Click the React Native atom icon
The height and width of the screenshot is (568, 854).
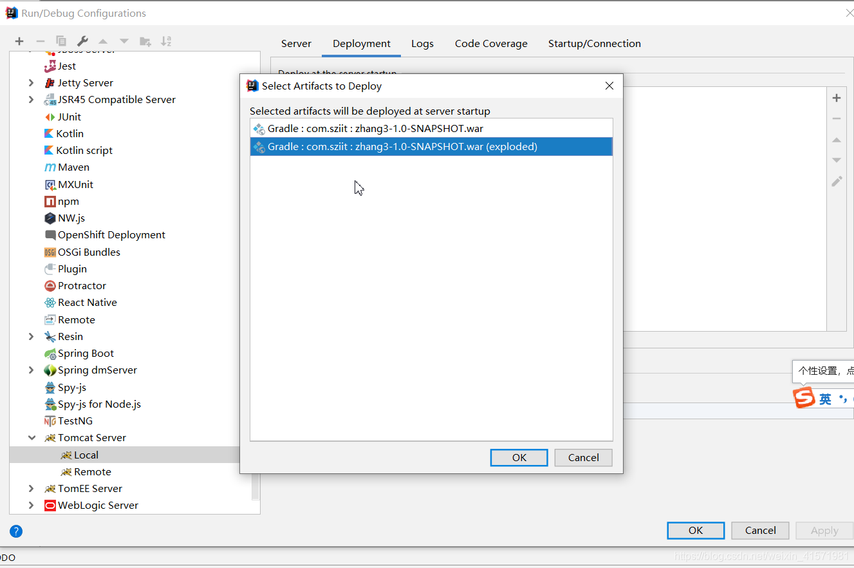point(50,303)
